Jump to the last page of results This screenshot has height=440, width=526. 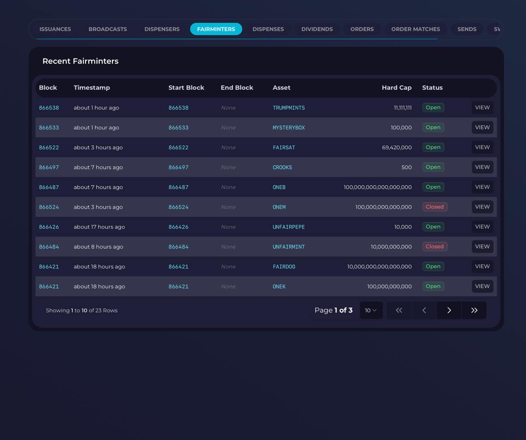click(474, 310)
